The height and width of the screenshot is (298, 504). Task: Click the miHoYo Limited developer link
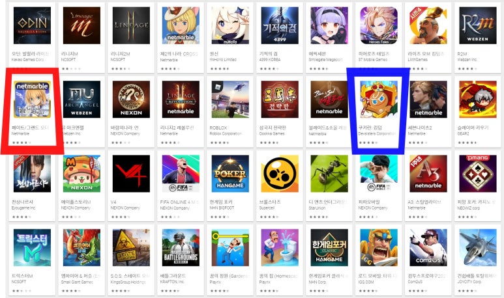[223, 60]
